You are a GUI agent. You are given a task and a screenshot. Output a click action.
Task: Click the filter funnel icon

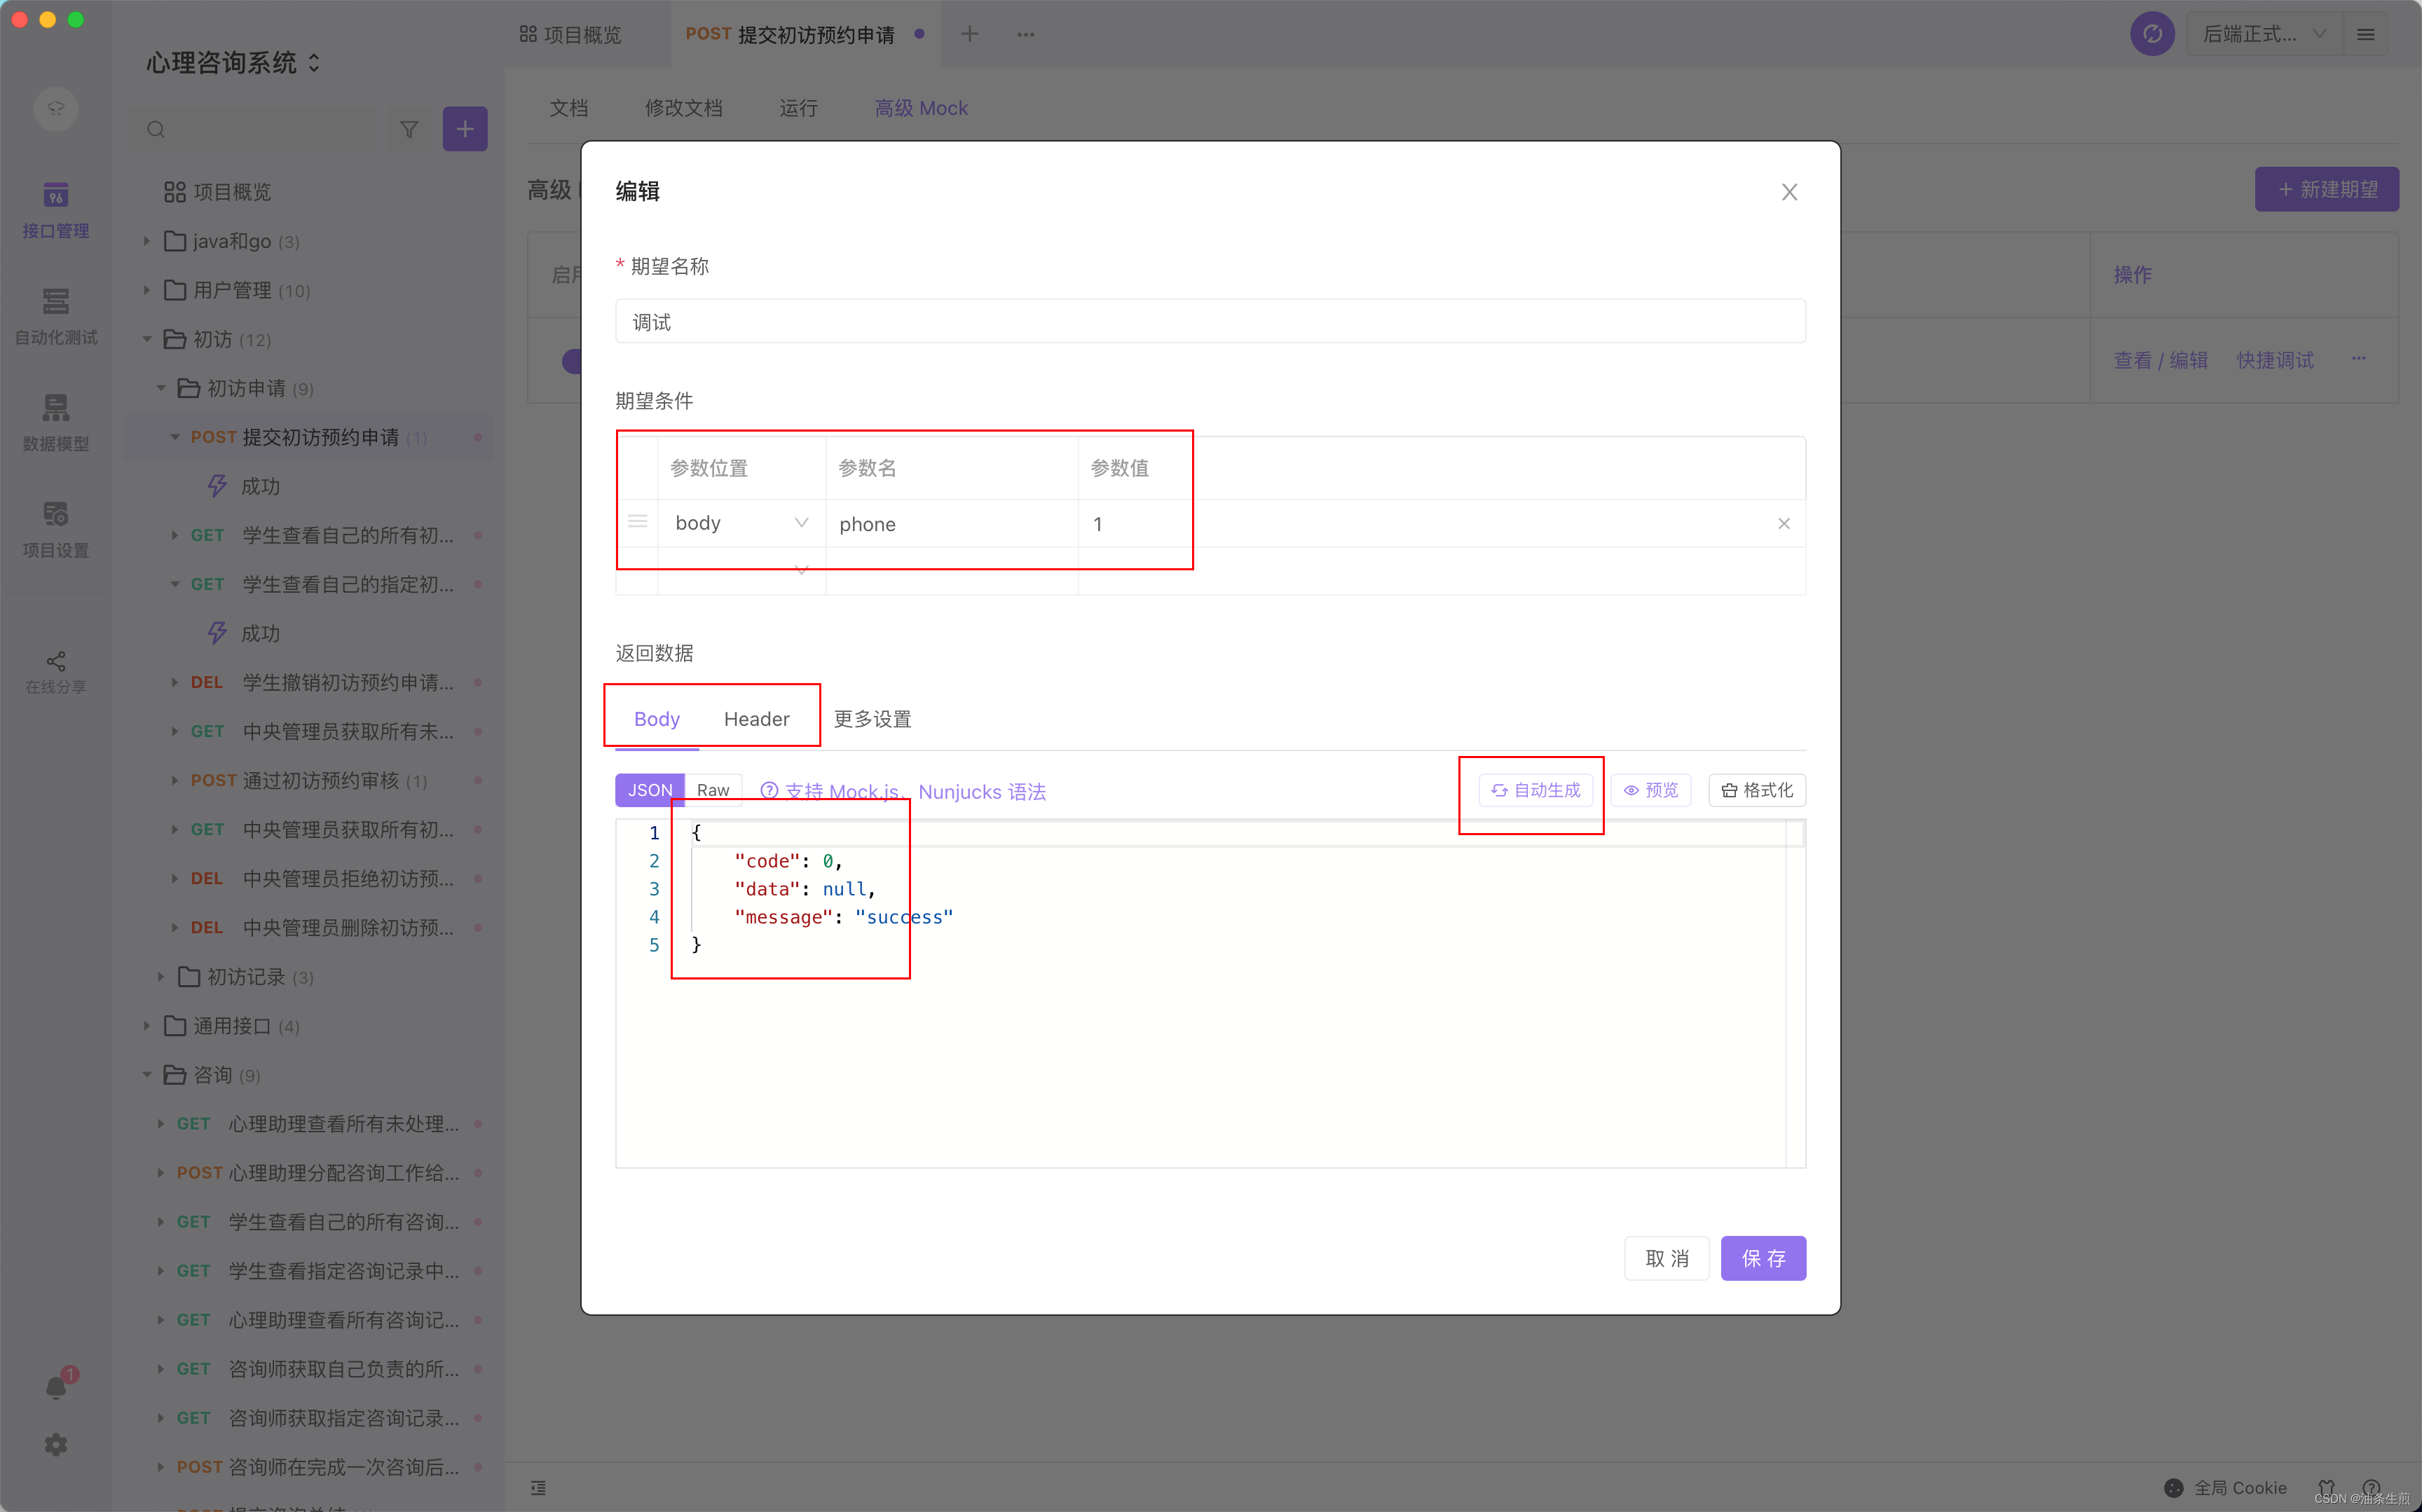pyautogui.click(x=409, y=129)
